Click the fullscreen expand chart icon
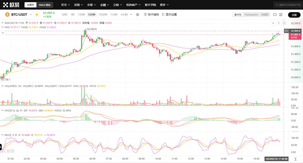The width and height of the screenshot is (303, 163). [x=281, y=14]
